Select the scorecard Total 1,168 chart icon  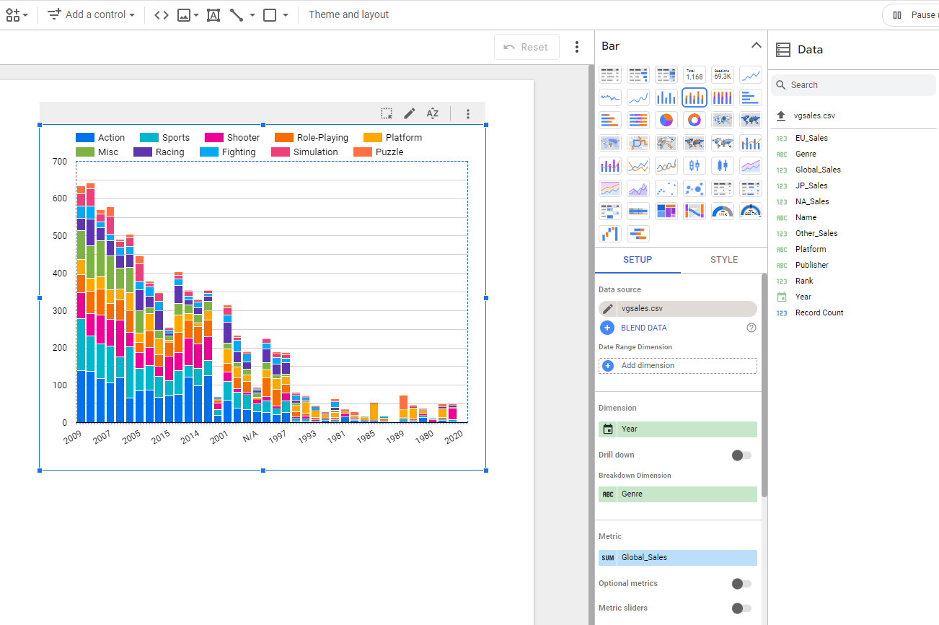pos(695,74)
